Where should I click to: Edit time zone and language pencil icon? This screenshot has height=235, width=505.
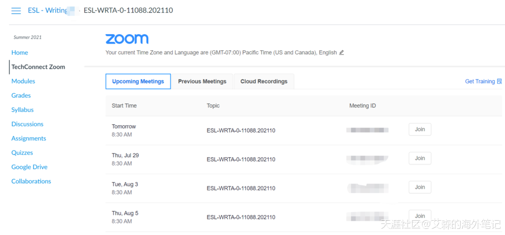[342, 52]
